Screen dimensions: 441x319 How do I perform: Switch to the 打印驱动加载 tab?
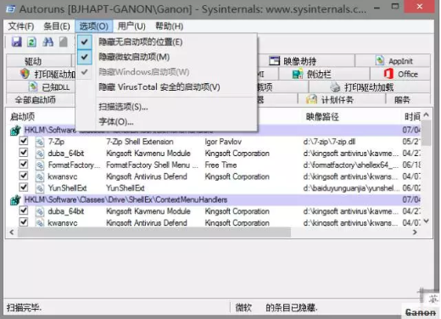coord(370,87)
